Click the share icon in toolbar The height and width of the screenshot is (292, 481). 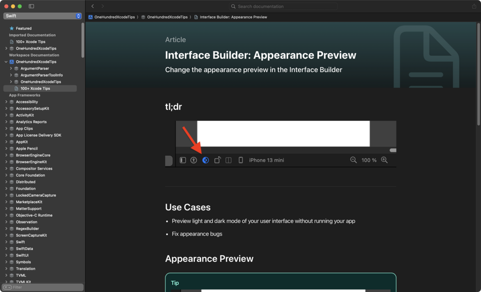(474, 6)
